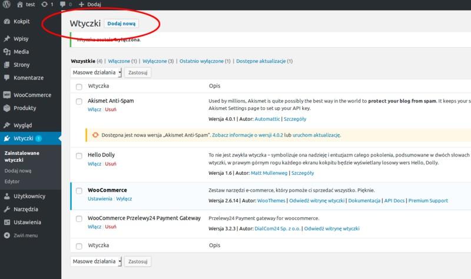This screenshot has width=471, height=279.
Task: Activate Hello Dolly with Włącz link
Action: (94, 164)
